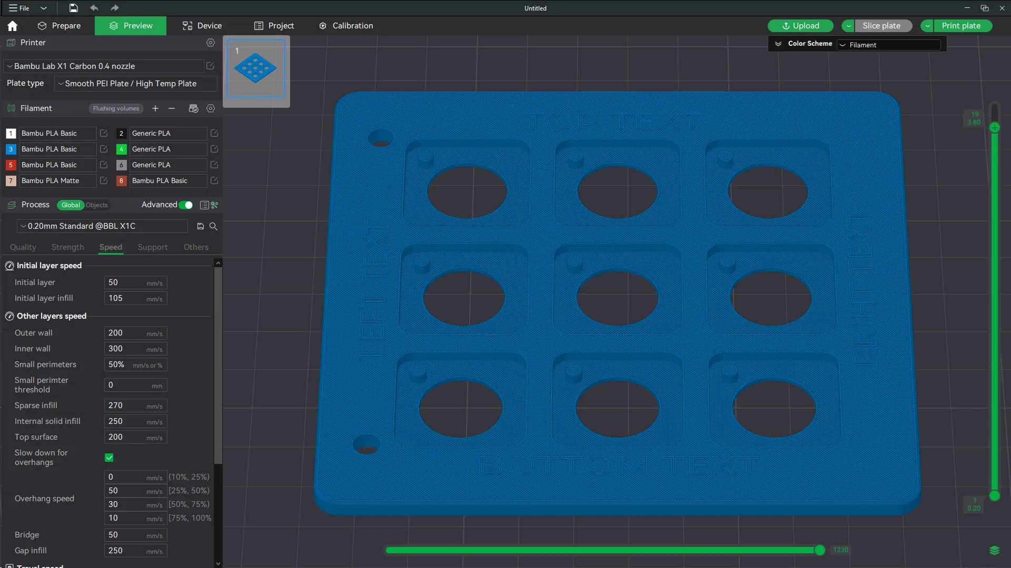This screenshot has width=1011, height=568.
Task: Click the Flushing volumes button
Action: coord(116,108)
